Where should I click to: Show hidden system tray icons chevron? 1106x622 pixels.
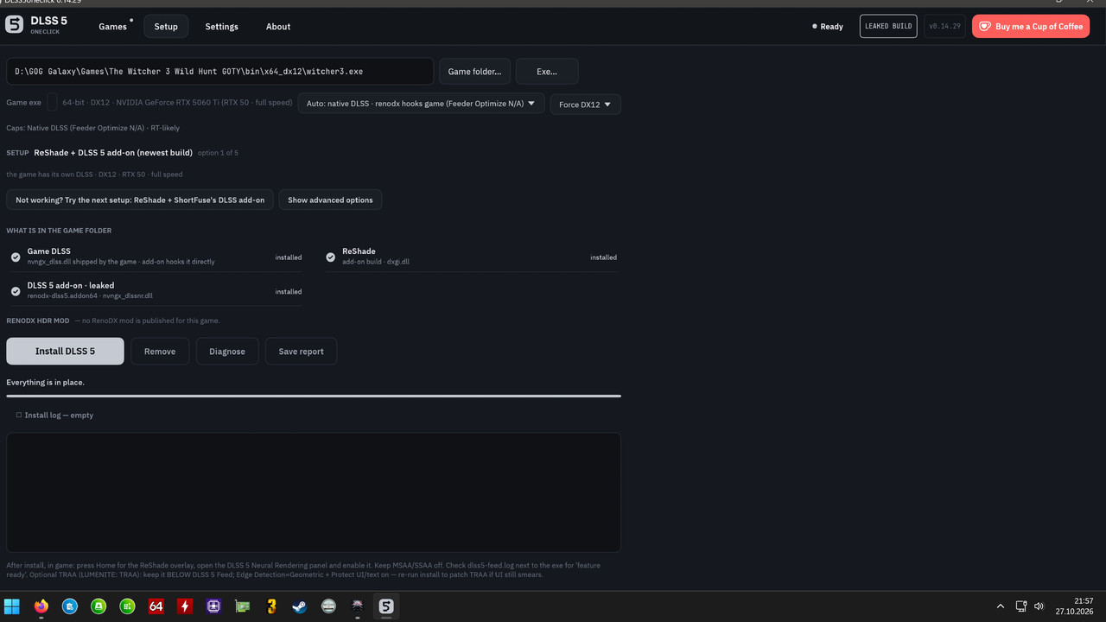coord(1001,606)
